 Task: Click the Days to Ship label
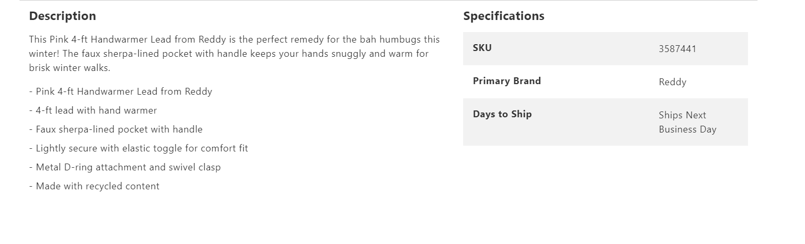[502, 114]
